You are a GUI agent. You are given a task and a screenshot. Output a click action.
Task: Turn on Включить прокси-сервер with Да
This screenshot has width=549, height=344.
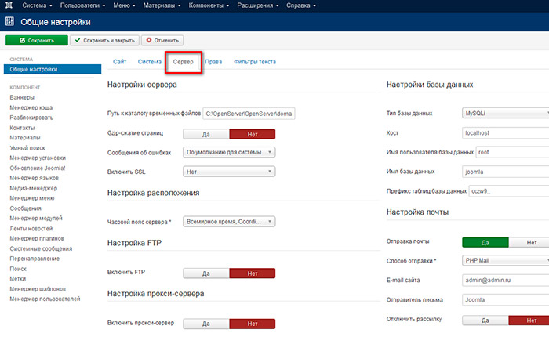coord(205,323)
